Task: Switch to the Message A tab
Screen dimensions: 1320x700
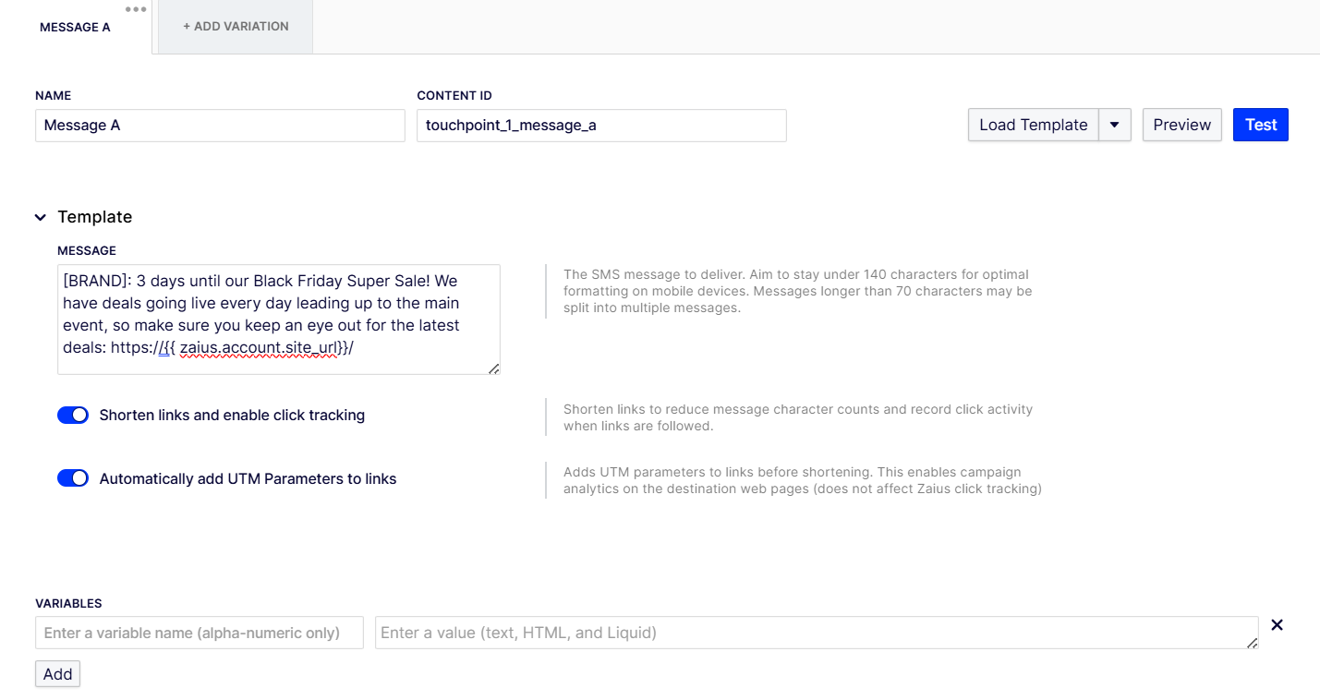Action: click(x=75, y=27)
